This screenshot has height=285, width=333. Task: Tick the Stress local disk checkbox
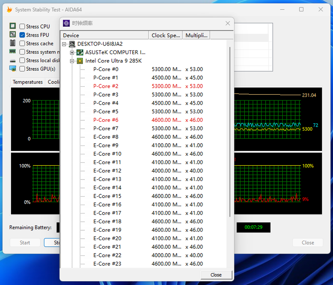pyautogui.click(x=22, y=60)
